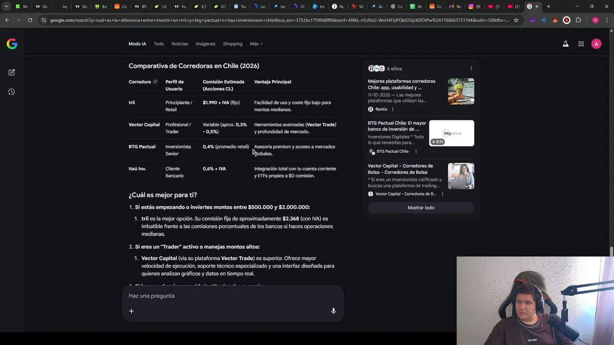
Task: Click the stacked site favicons beside 6 sitios
Action: tap(376, 69)
